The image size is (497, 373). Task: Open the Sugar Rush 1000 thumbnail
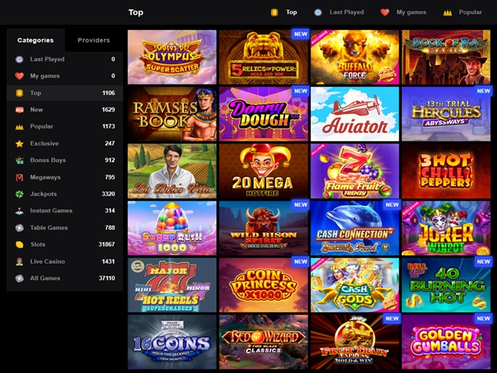(x=172, y=228)
